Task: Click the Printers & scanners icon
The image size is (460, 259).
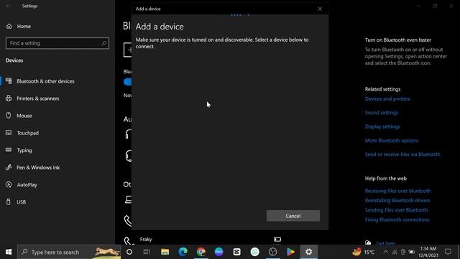Action: [x=9, y=98]
